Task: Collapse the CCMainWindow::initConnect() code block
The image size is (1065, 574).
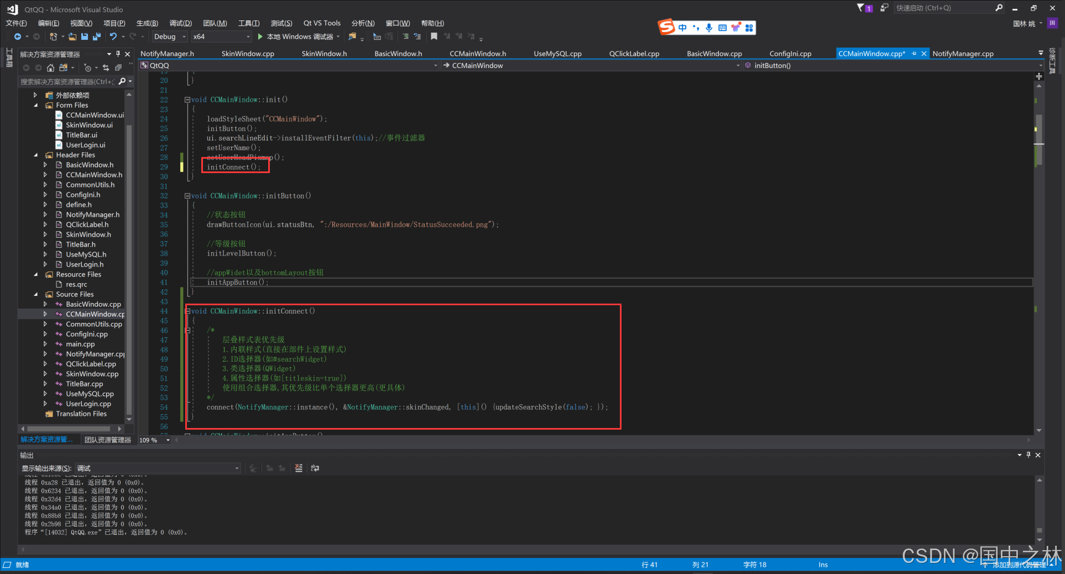Action: click(187, 311)
